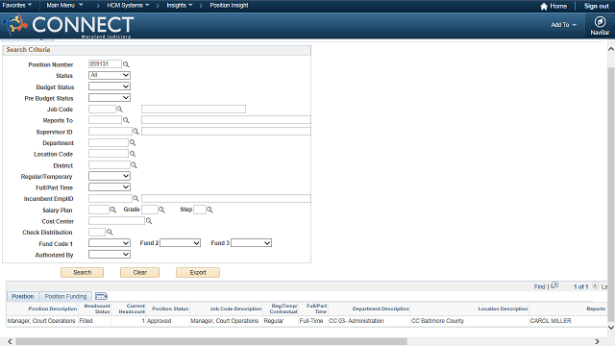Click the CAROL MILLER cell
Screen dimensions: 615x346
click(551, 321)
